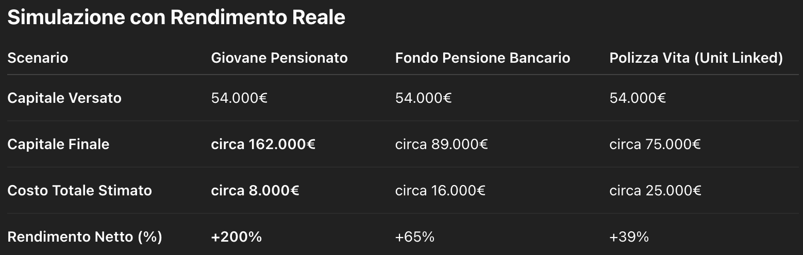Select 'Polizza Vita (Unit Linked)' column header
This screenshot has width=803, height=255.
696,58
